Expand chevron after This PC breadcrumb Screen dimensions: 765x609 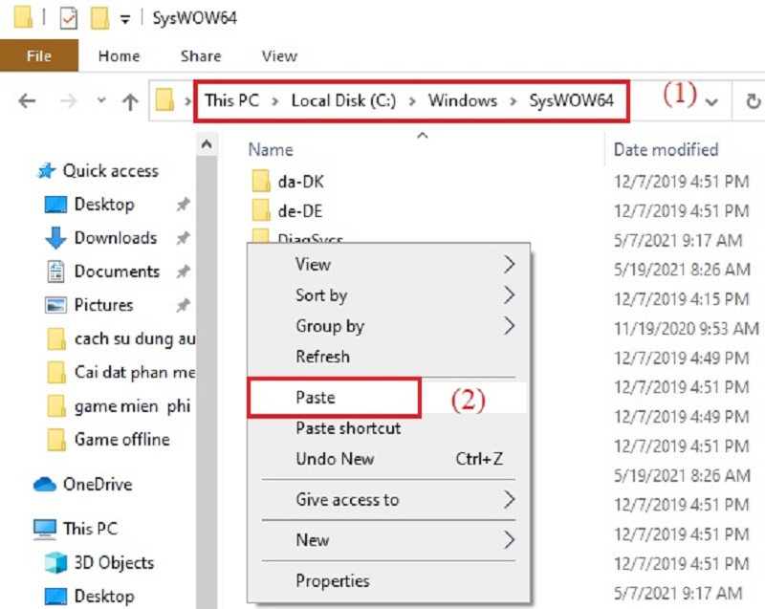pyautogui.click(x=275, y=101)
